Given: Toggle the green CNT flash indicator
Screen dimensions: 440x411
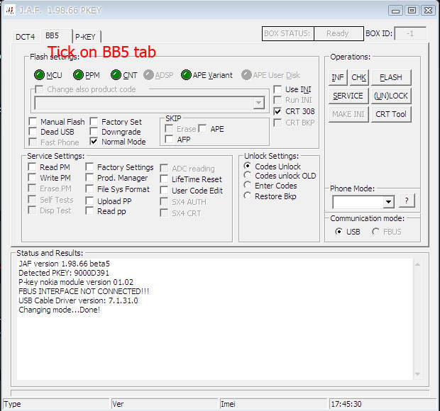Looking at the screenshot, I should point(116,75).
